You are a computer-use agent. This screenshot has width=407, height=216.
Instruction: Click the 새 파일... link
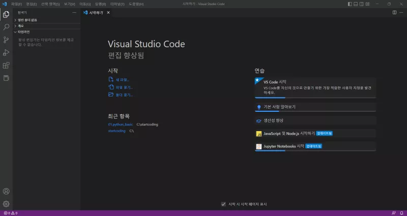[122, 80]
